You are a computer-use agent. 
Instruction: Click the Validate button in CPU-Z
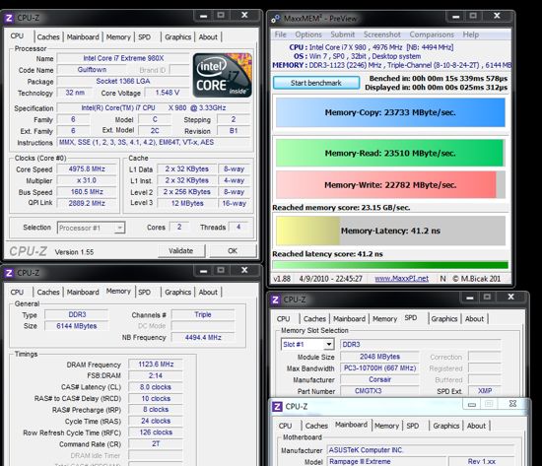tap(181, 251)
